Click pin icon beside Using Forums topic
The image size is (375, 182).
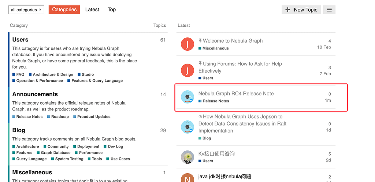(200, 63)
